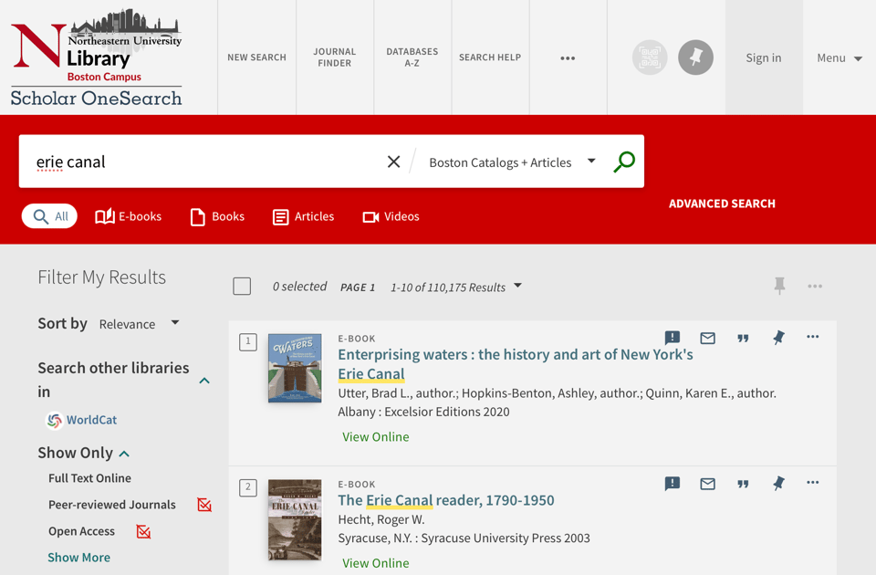Tick the select-all results checkbox
Screen dimensions: 876x575
[x=242, y=287]
